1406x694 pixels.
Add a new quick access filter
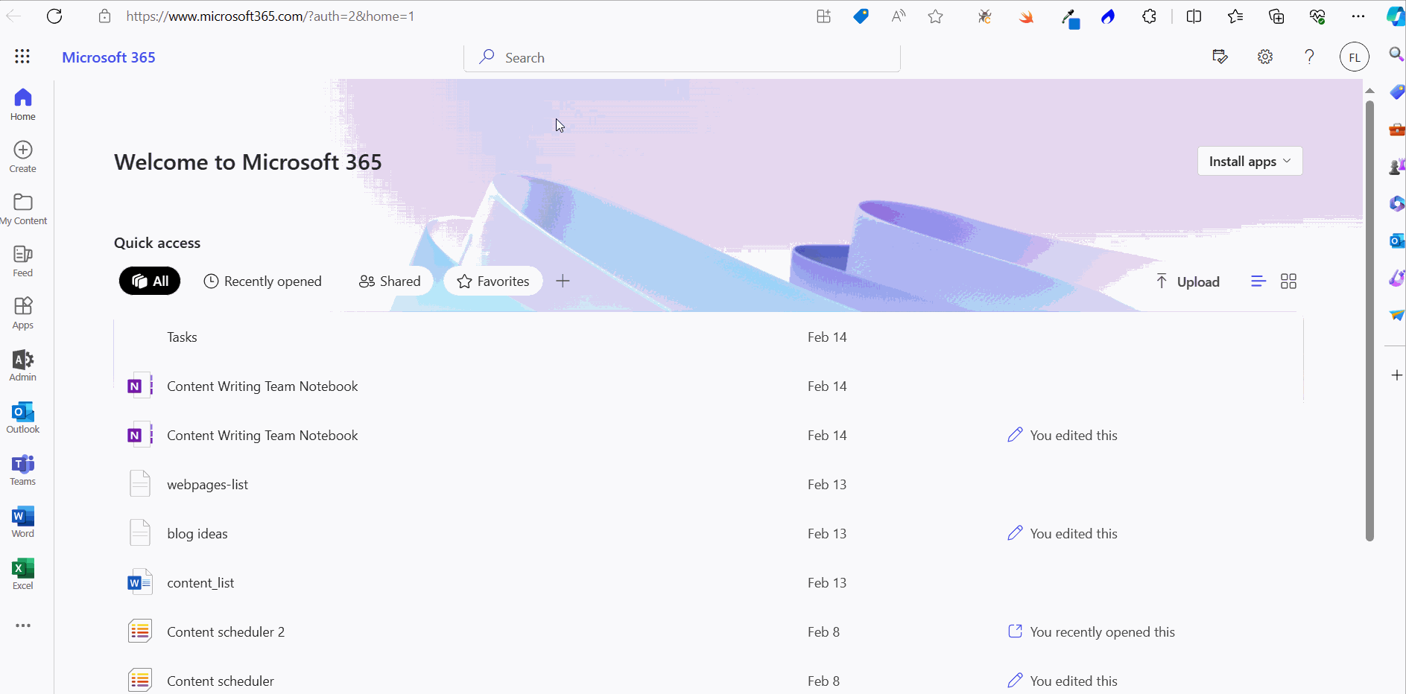[563, 281]
